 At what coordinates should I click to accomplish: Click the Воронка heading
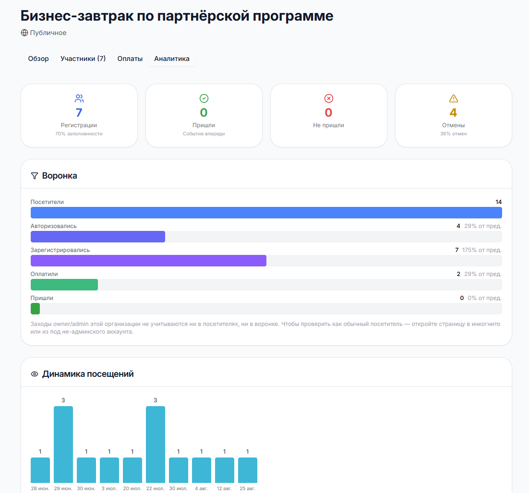pos(60,176)
